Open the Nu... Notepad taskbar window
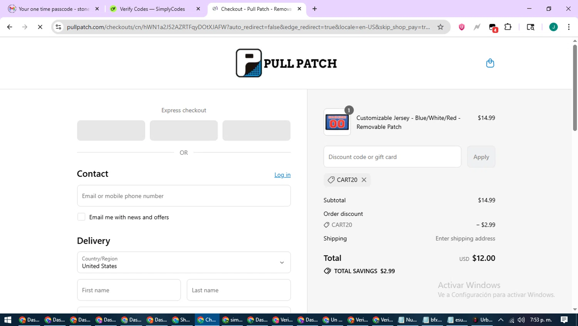 pyautogui.click(x=407, y=320)
